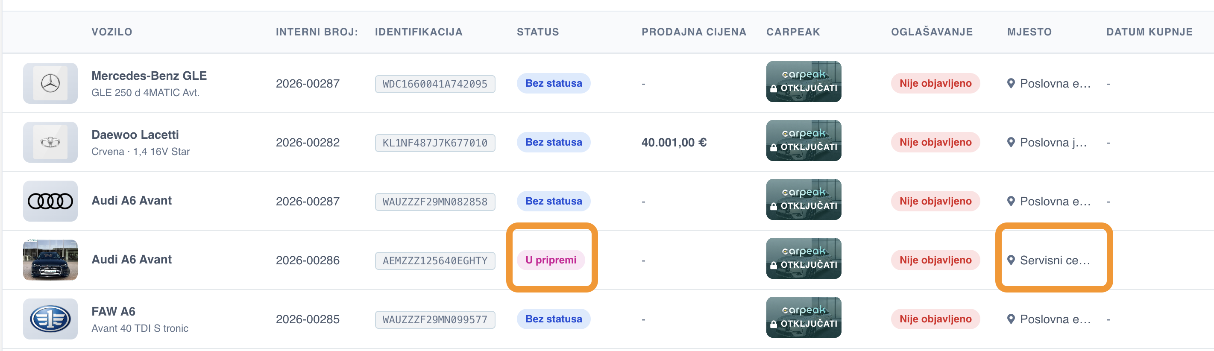Click the Daewoo logo thumbnail
The height and width of the screenshot is (351, 1214).
pos(50,142)
